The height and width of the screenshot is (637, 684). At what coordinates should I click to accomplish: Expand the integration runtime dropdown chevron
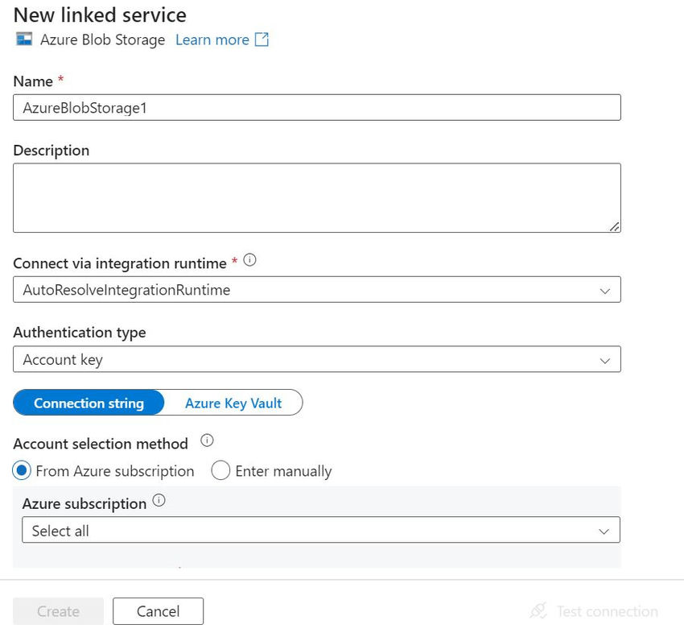click(x=604, y=291)
